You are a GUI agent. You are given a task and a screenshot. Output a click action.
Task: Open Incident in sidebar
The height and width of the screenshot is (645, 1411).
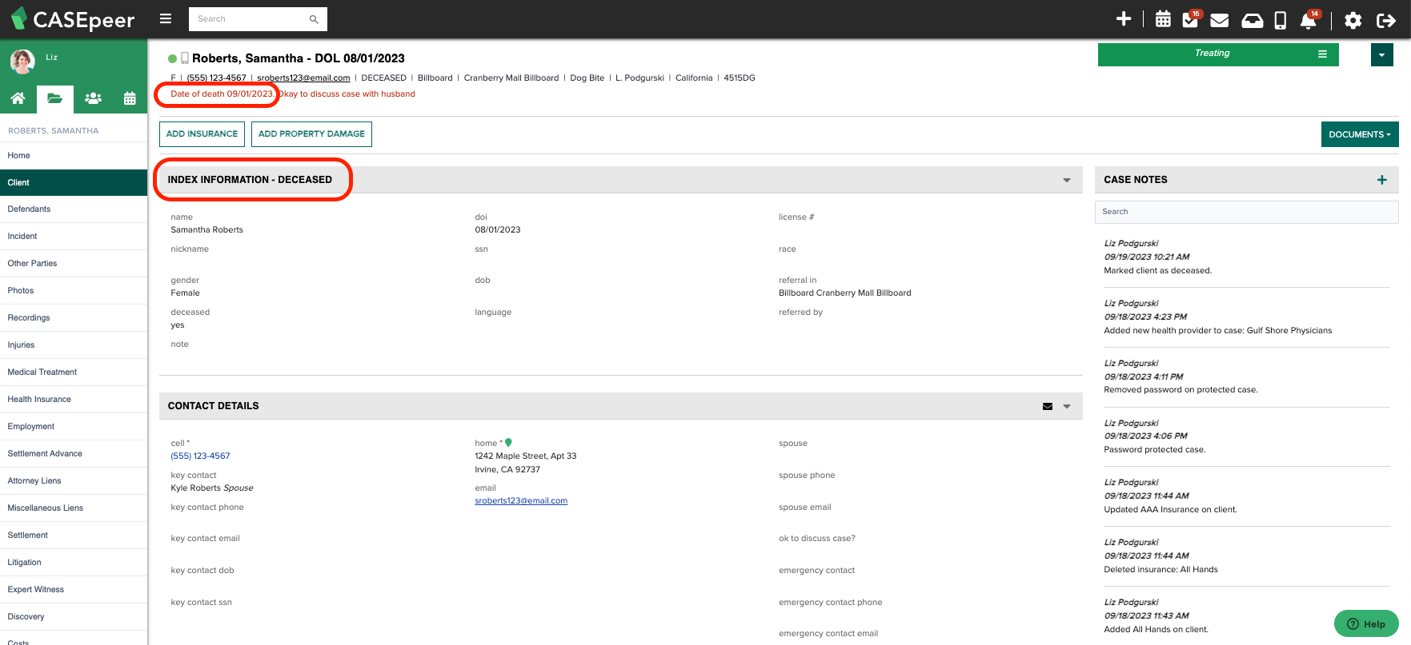(74, 237)
